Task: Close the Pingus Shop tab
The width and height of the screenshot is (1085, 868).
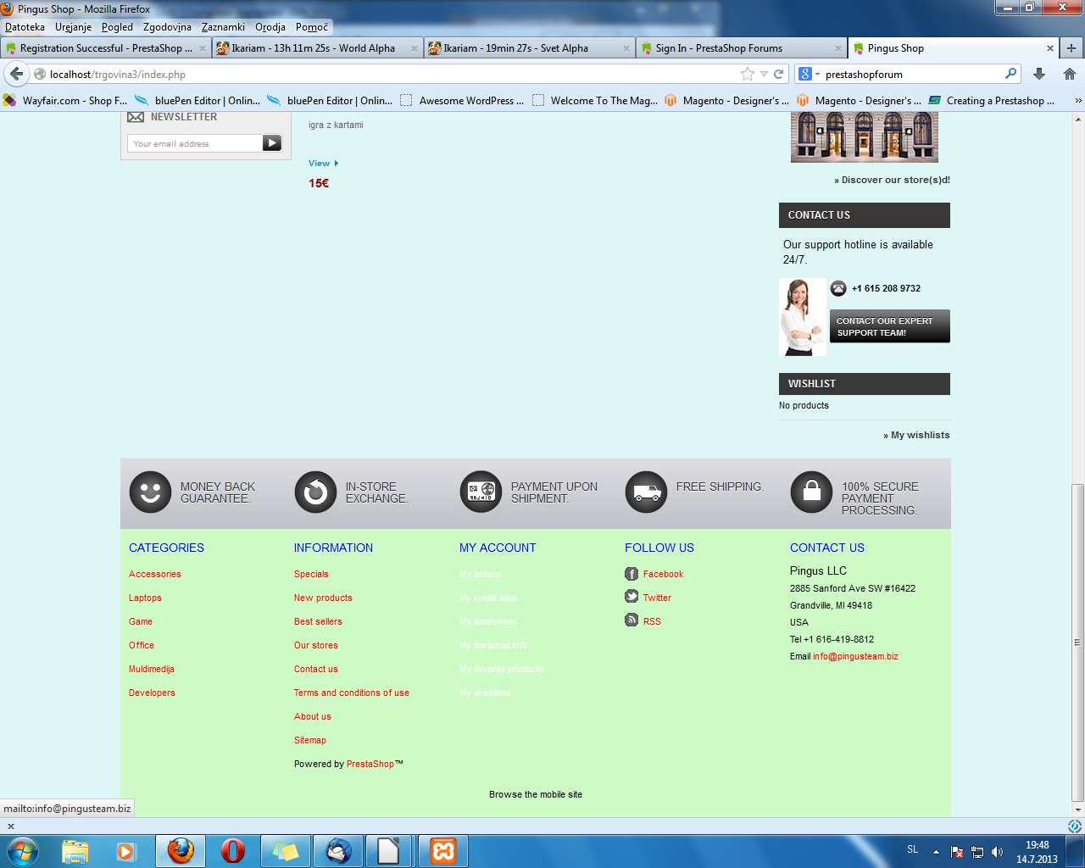Action: pos(1050,48)
